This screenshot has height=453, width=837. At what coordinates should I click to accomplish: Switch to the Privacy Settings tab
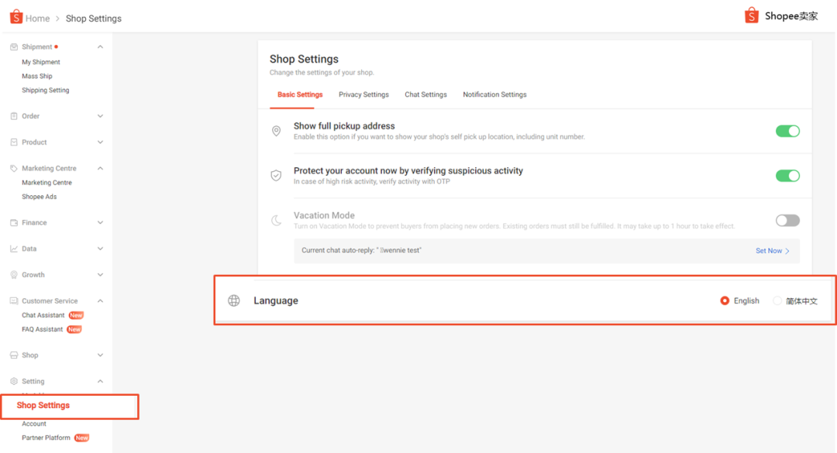(363, 94)
